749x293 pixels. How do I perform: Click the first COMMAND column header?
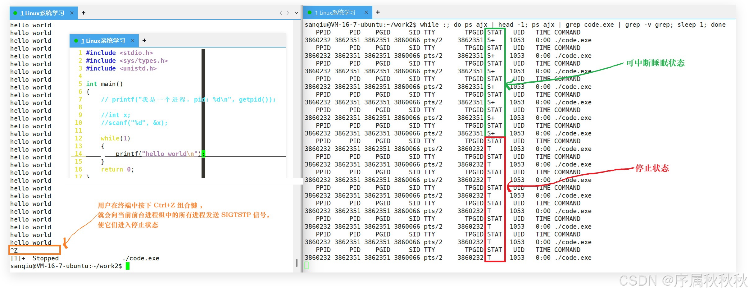click(x=567, y=32)
